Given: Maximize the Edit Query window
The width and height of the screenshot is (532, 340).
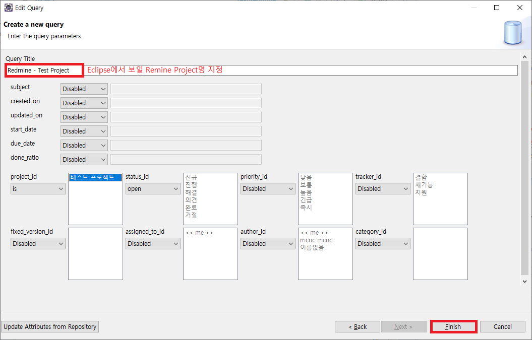Looking at the screenshot, I should click(x=497, y=8).
